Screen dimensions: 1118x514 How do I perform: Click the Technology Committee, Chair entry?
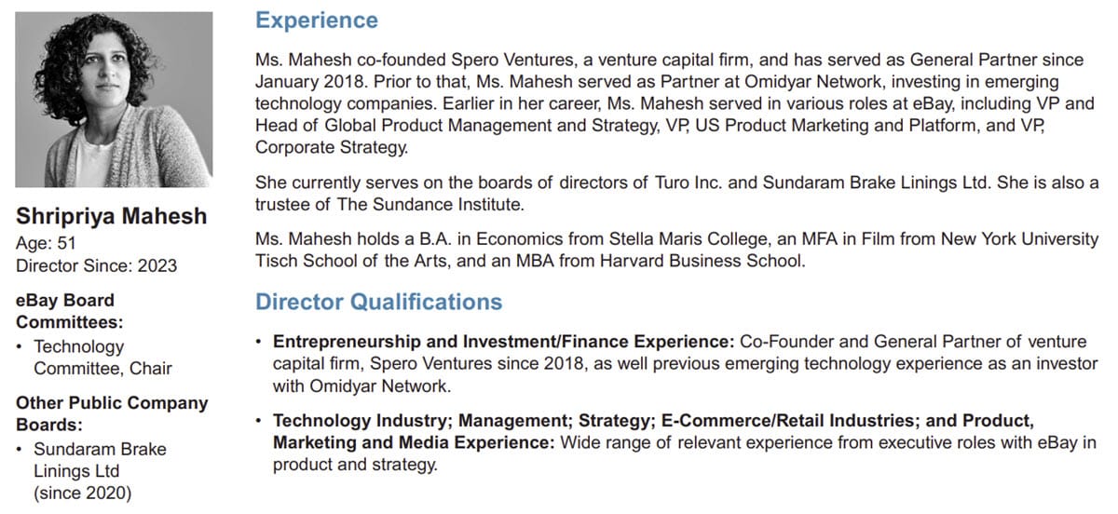click(x=102, y=357)
